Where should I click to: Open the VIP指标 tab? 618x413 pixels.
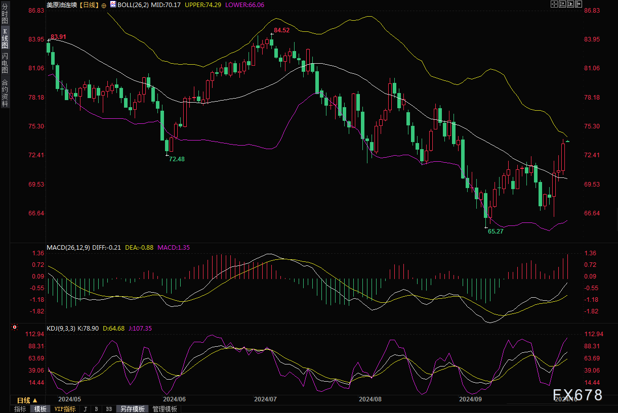65,409
